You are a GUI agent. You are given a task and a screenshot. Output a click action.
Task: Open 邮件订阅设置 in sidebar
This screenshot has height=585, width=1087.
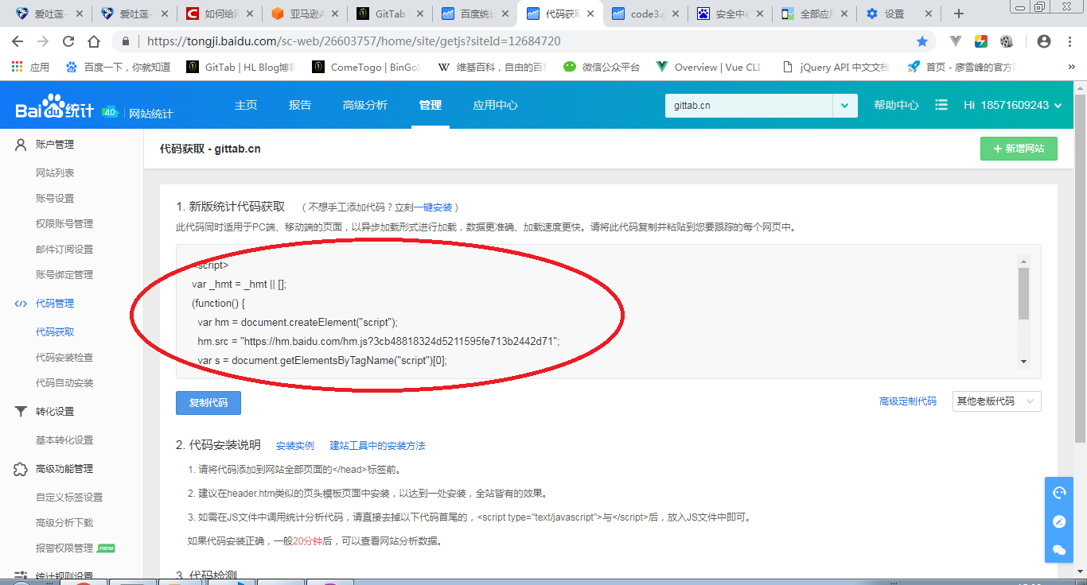point(64,249)
